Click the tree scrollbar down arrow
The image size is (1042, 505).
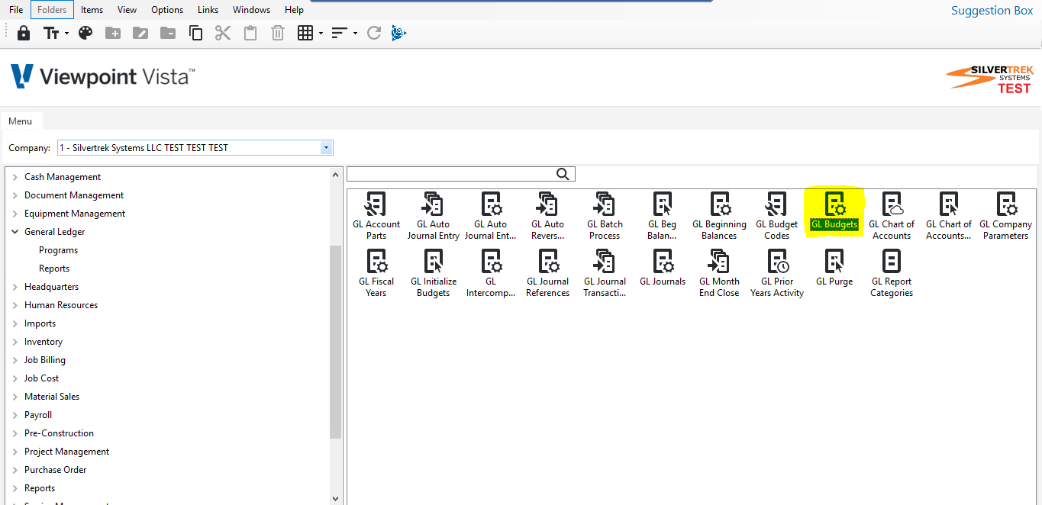pyautogui.click(x=336, y=498)
